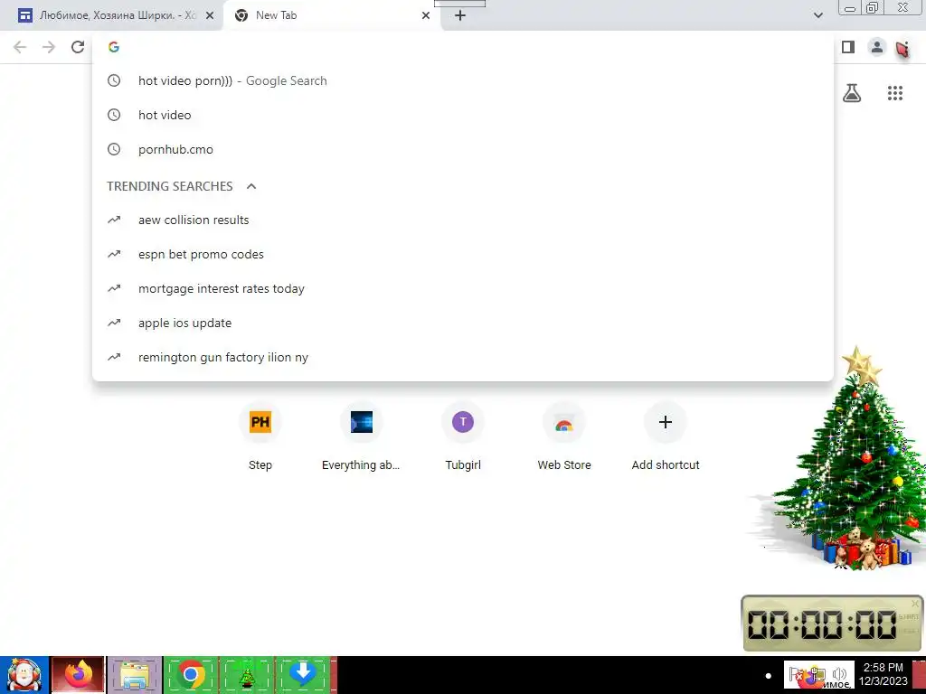Open File Explorer from the taskbar
The image size is (926, 694).
click(x=134, y=675)
